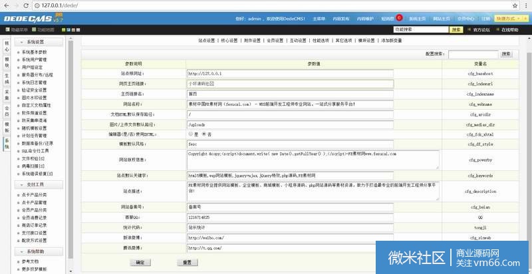
Task: Click the left menu vertical scrollbar
Action: (x=70, y=149)
